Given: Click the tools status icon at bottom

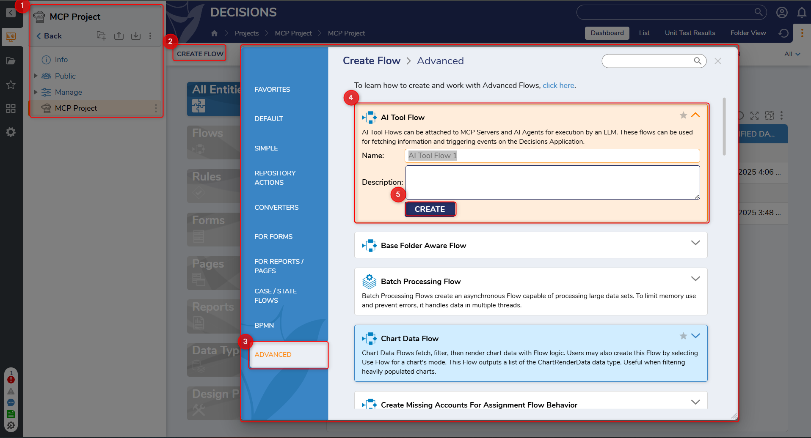Looking at the screenshot, I should point(11,425).
